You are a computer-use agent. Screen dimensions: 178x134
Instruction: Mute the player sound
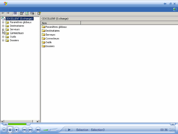pos(38,130)
